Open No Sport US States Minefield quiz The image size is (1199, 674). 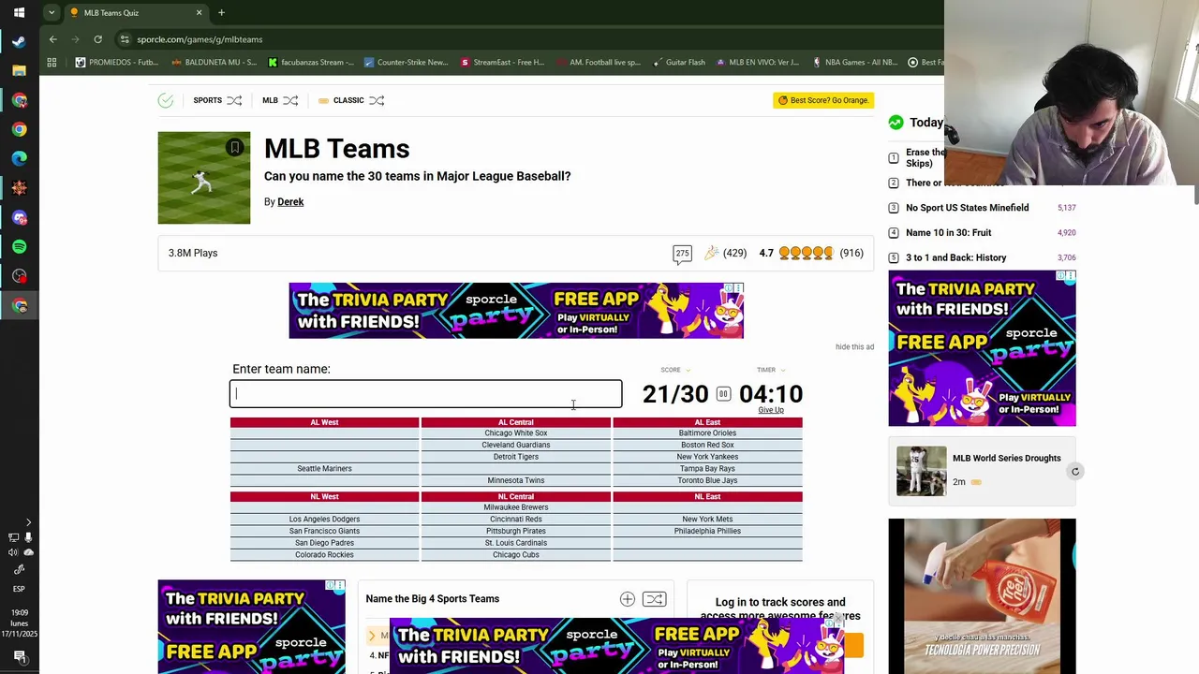coord(967,208)
